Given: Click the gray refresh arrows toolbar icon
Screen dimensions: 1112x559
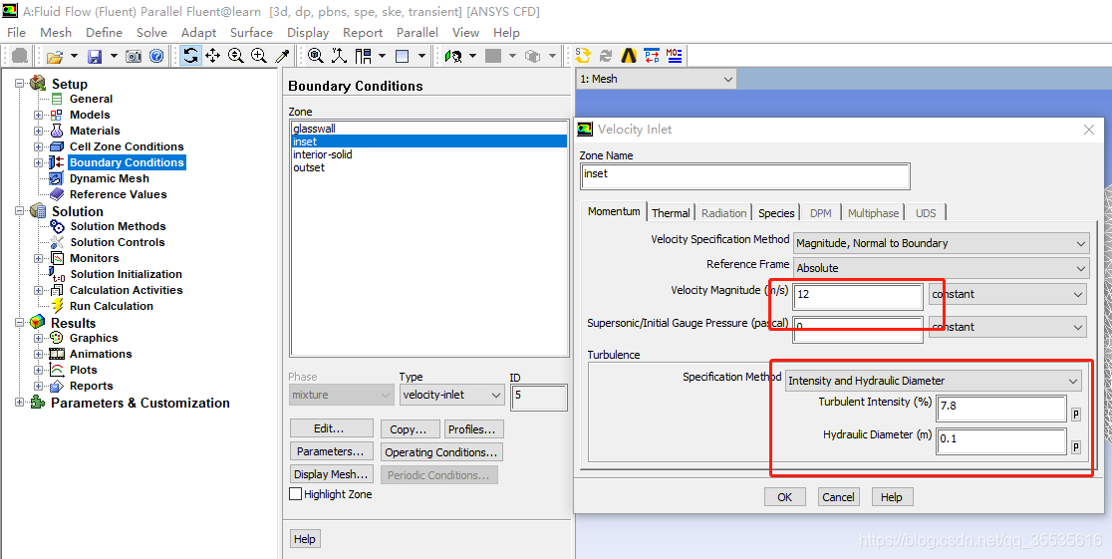Looking at the screenshot, I should [606, 56].
